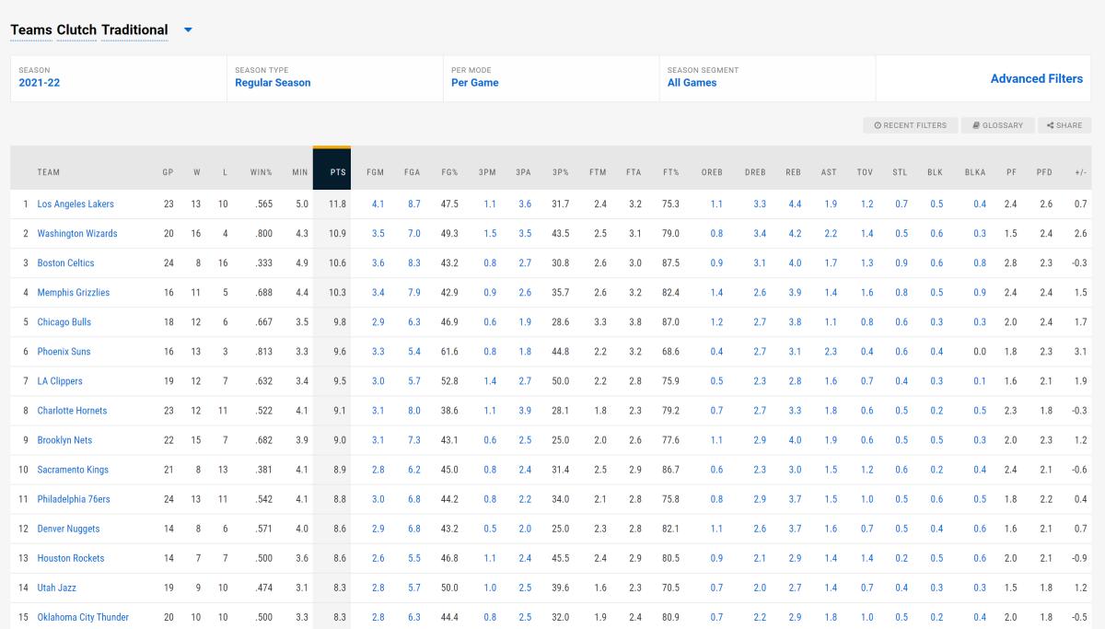Click Rockets STL value 0.2
Screen dimensions: 1105x629
[901, 558]
